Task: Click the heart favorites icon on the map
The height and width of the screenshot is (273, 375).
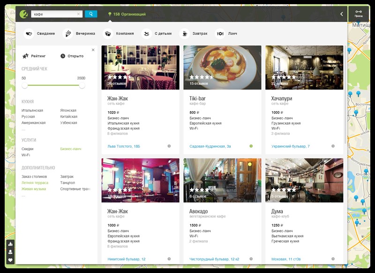Action: [x=10, y=260]
